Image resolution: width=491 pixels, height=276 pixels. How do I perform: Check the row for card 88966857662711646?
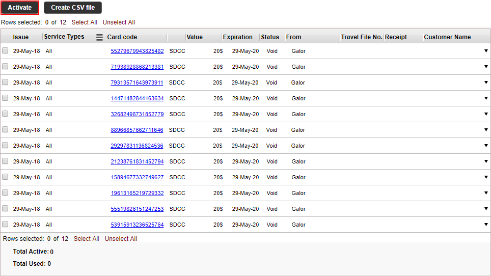tap(5, 129)
